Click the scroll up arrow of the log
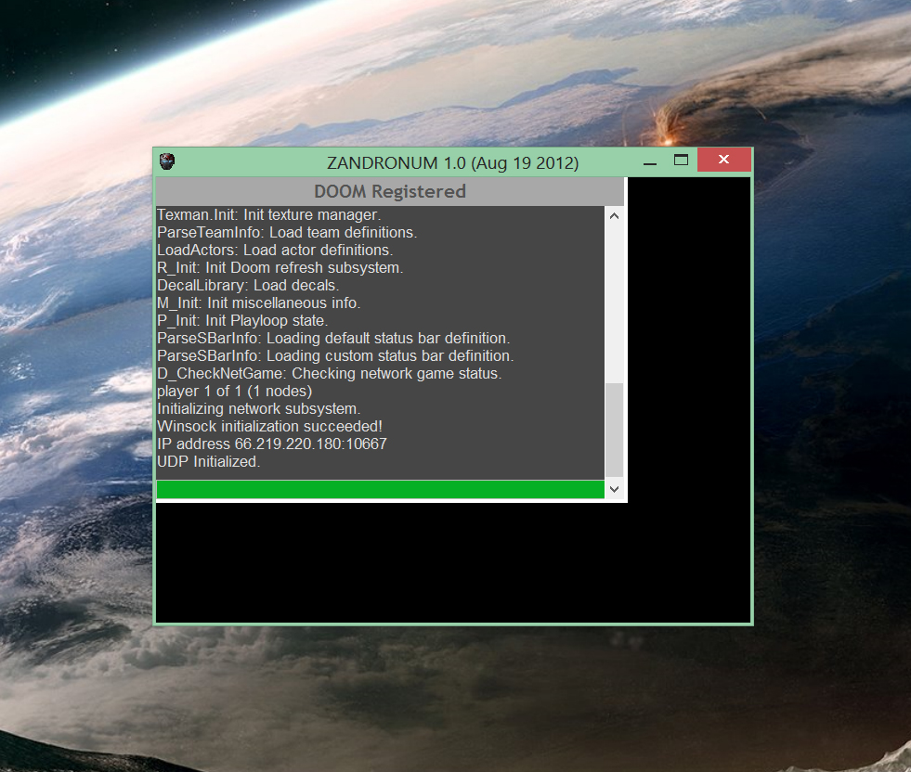 614,215
